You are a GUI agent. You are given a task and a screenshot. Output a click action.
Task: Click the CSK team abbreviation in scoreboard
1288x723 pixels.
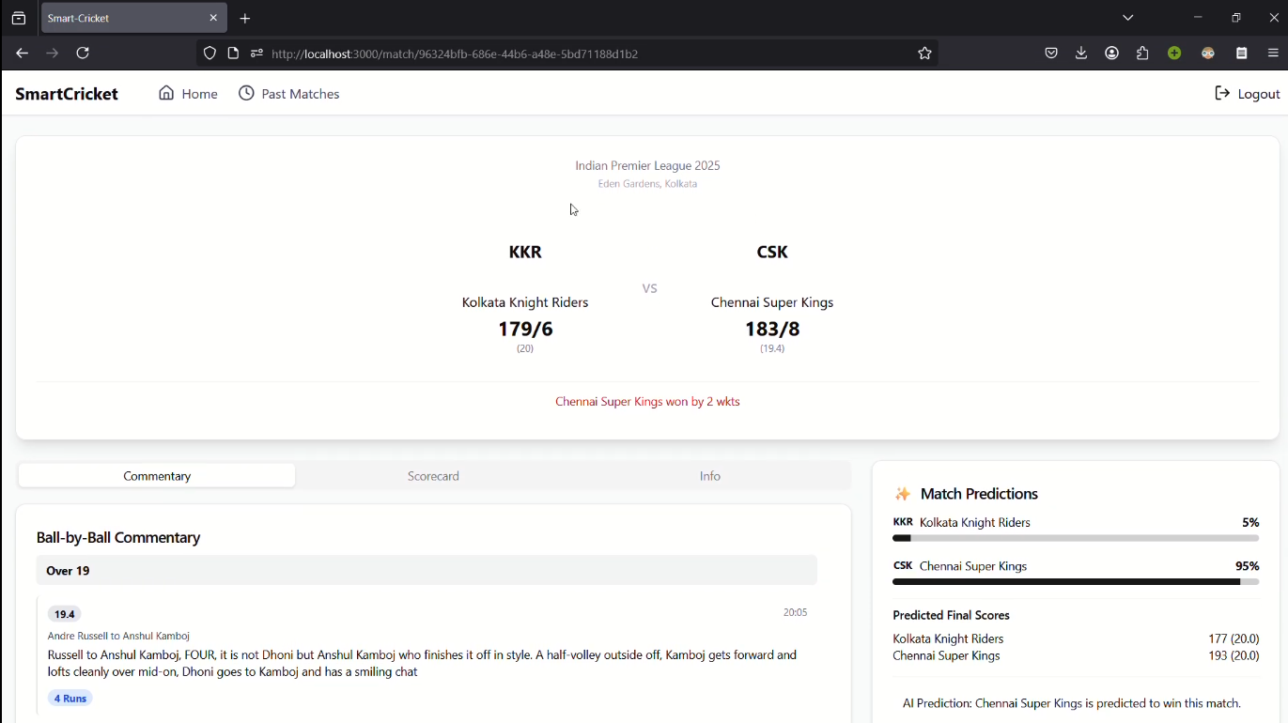[x=772, y=252]
